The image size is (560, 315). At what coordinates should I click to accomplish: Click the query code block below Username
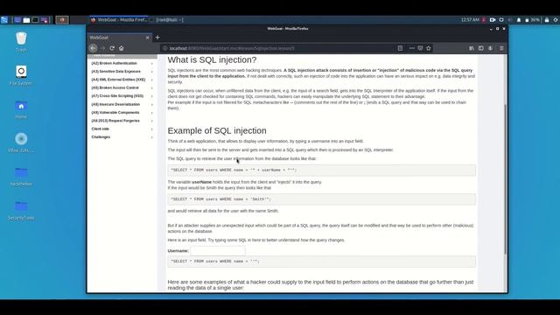321,262
